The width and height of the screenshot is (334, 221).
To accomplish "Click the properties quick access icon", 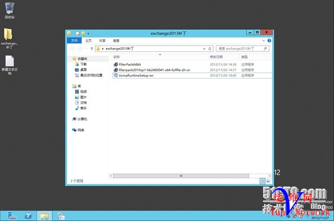I will click(78, 33).
